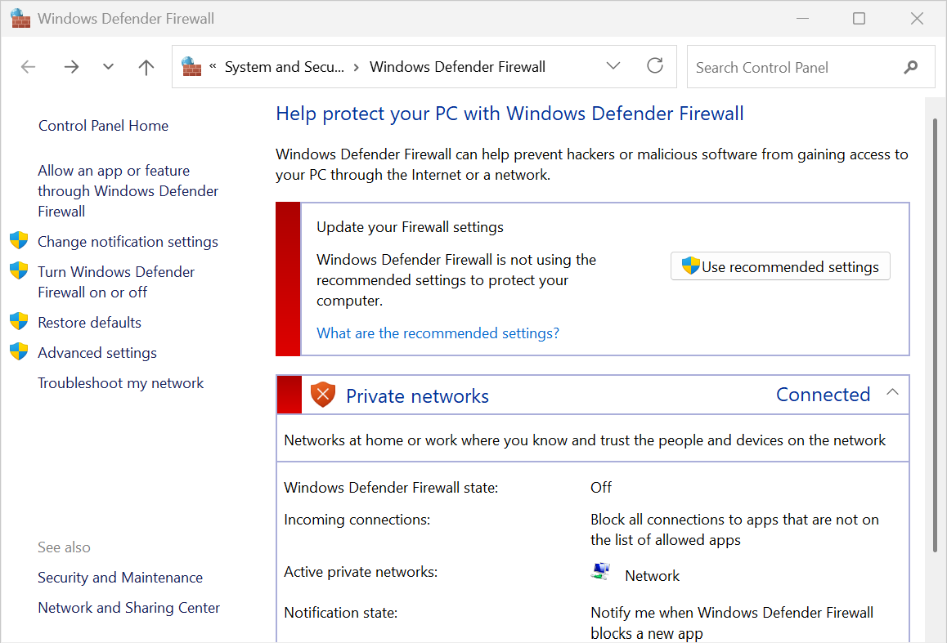Click Use recommended settings button

[x=780, y=266]
